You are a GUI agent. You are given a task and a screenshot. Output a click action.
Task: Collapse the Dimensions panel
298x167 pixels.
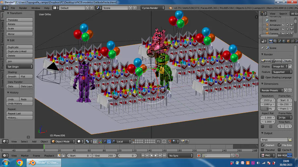(x=271, y=84)
